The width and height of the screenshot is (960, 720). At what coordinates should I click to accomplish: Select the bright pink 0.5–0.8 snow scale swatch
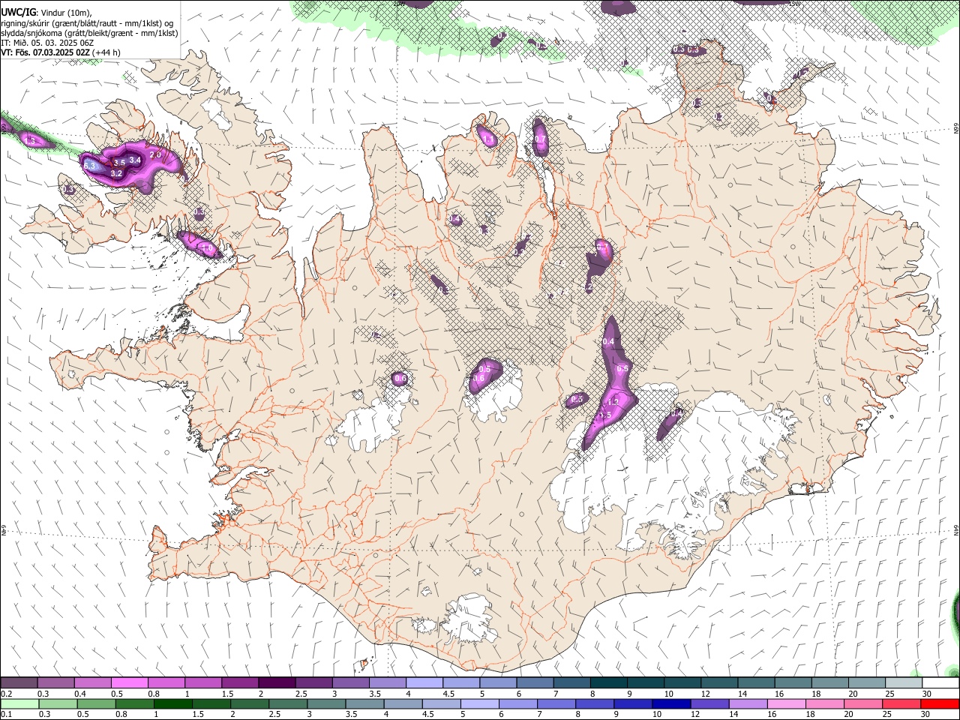pos(129,682)
